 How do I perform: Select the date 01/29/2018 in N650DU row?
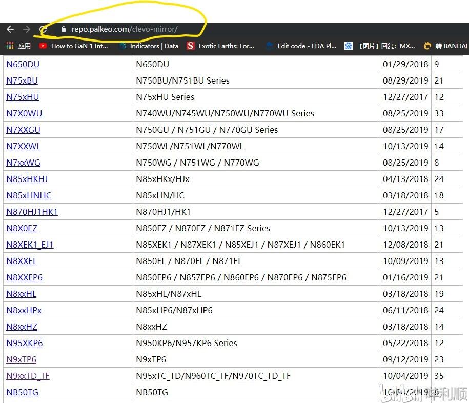point(405,64)
